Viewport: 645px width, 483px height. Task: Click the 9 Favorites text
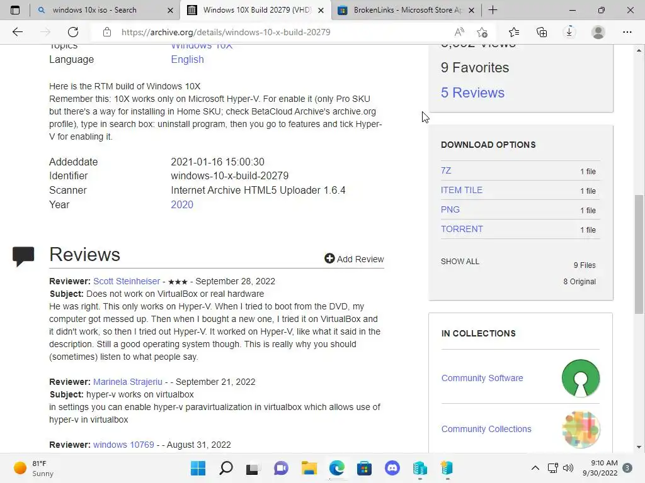point(475,67)
